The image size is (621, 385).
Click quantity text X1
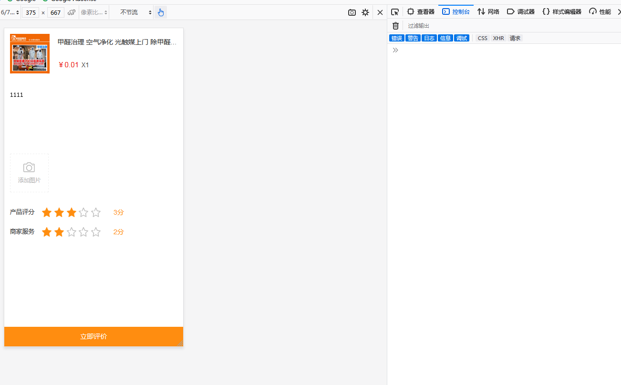point(85,65)
